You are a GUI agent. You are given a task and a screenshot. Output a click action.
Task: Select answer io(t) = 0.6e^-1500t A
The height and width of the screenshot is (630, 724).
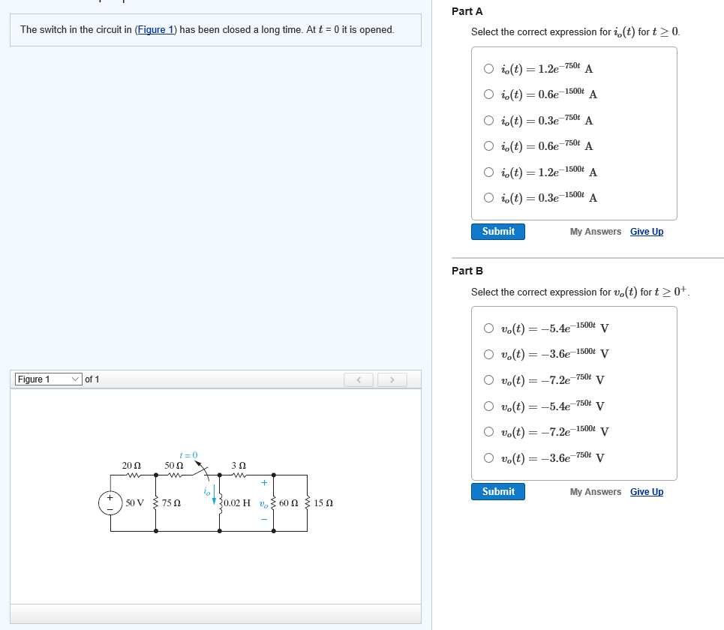(489, 94)
